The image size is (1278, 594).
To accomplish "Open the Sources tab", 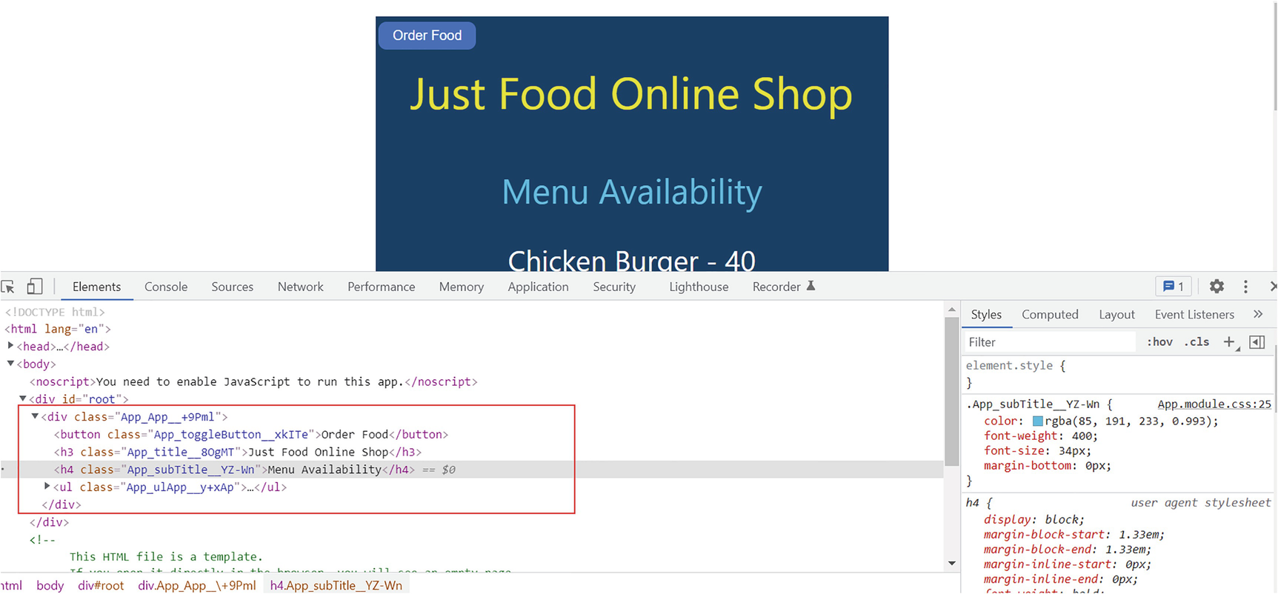I will 232,287.
